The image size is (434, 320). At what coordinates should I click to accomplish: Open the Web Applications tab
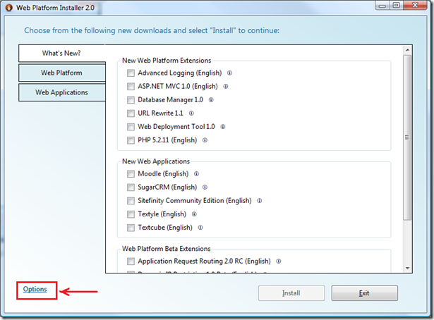point(61,92)
